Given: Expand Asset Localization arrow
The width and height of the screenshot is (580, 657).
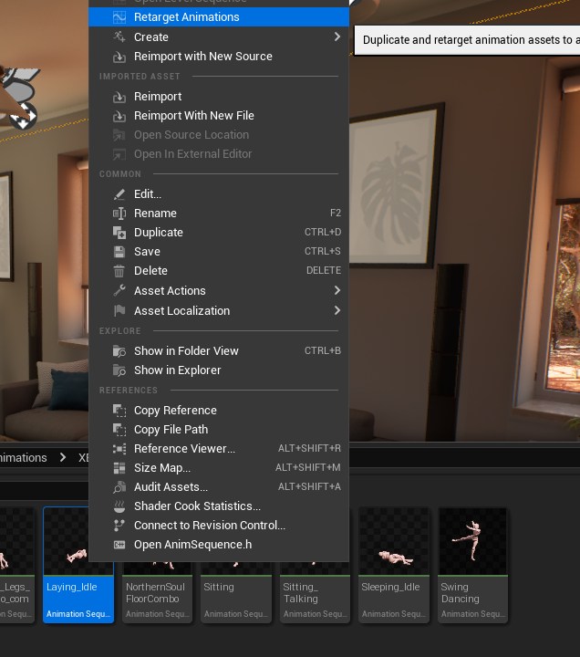Looking at the screenshot, I should pyautogui.click(x=337, y=310).
